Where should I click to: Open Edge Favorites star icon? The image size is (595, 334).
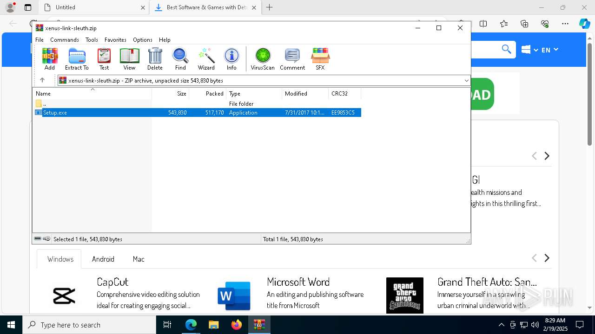(x=504, y=24)
